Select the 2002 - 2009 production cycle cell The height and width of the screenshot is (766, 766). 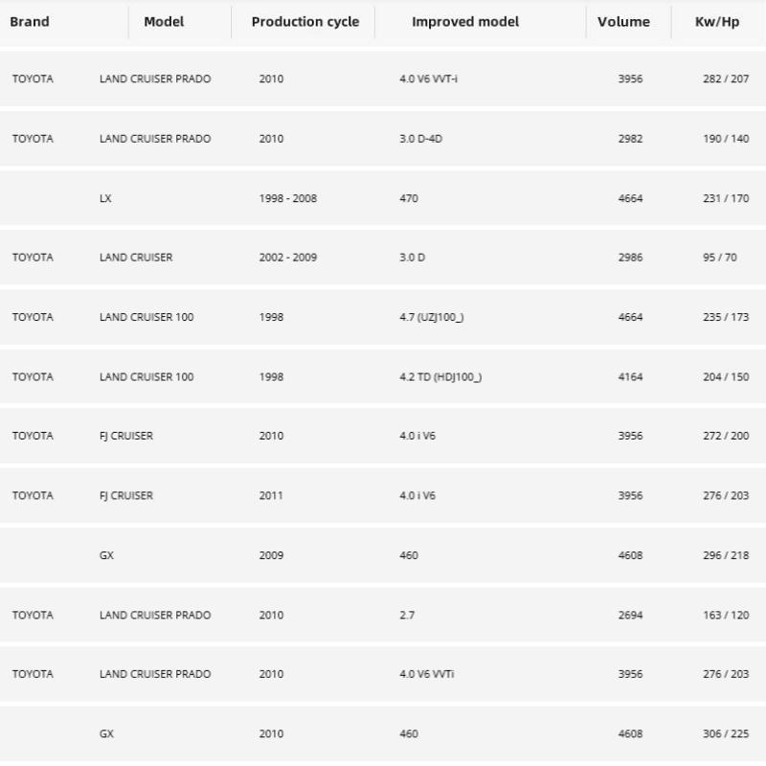click(287, 258)
